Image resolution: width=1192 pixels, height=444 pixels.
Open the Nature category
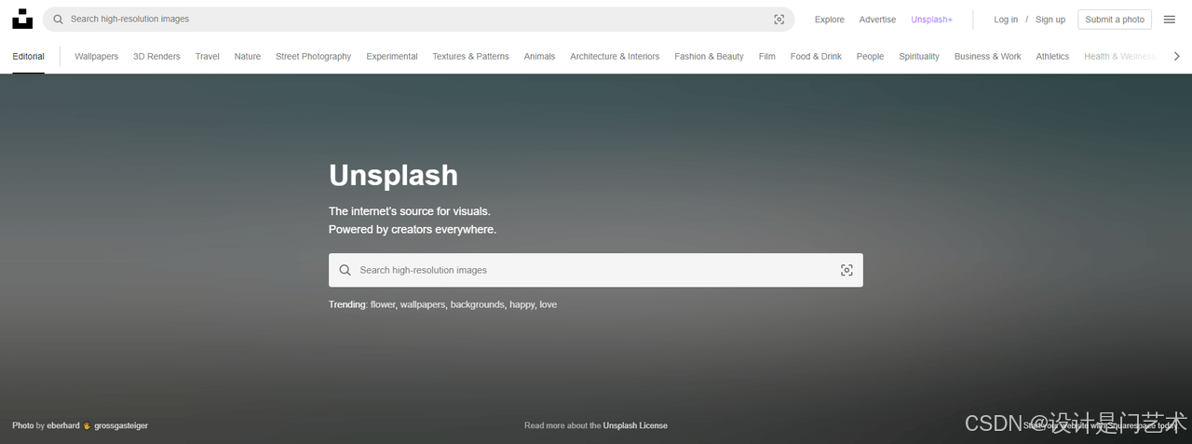point(248,56)
